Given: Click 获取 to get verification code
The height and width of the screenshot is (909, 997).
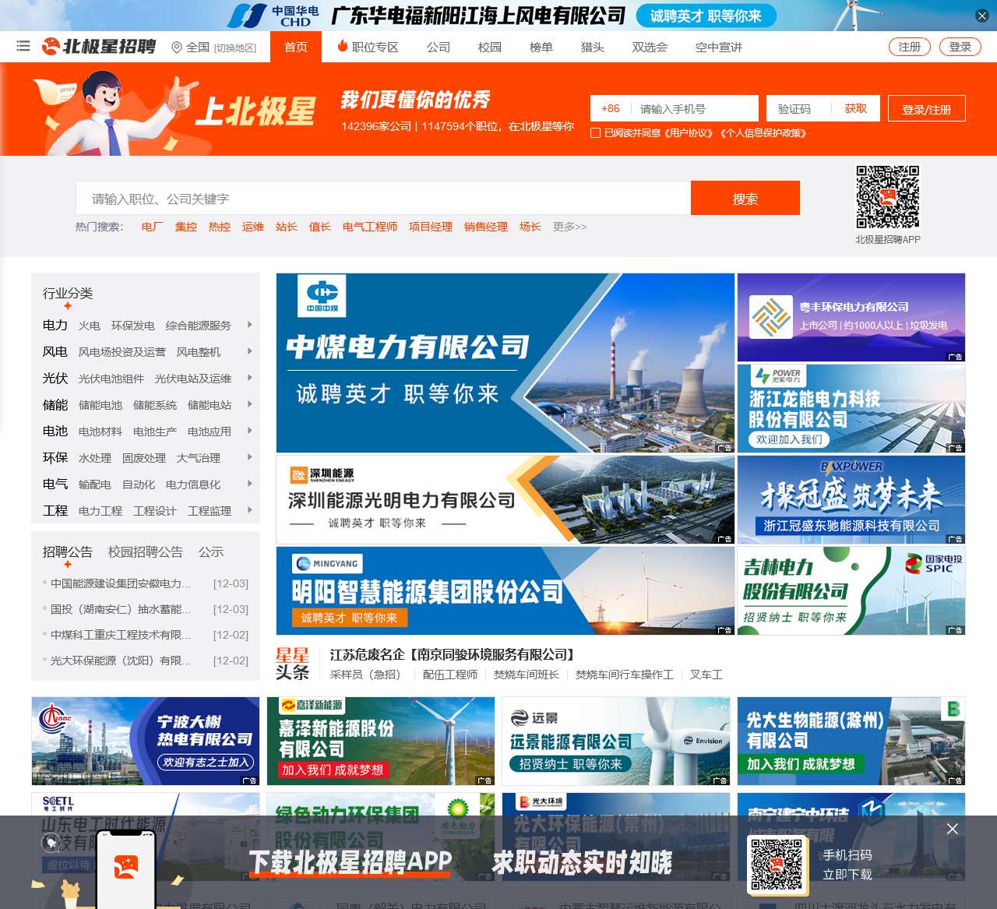Looking at the screenshot, I should click(856, 109).
